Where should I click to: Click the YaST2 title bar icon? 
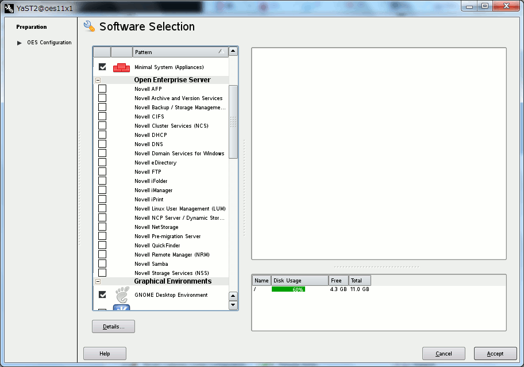point(9,8)
